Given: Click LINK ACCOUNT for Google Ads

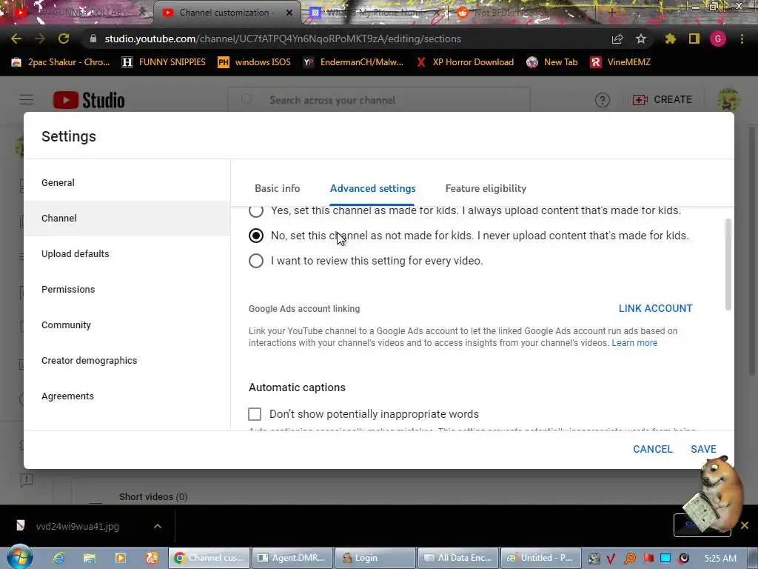Looking at the screenshot, I should tap(656, 308).
